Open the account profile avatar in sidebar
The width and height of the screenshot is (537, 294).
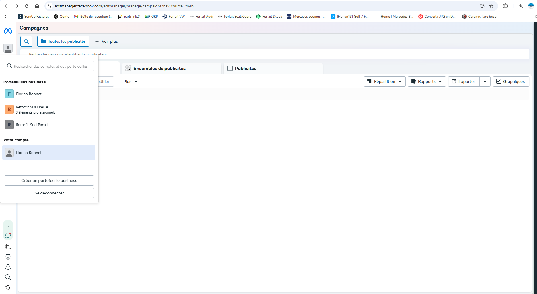pos(8,48)
